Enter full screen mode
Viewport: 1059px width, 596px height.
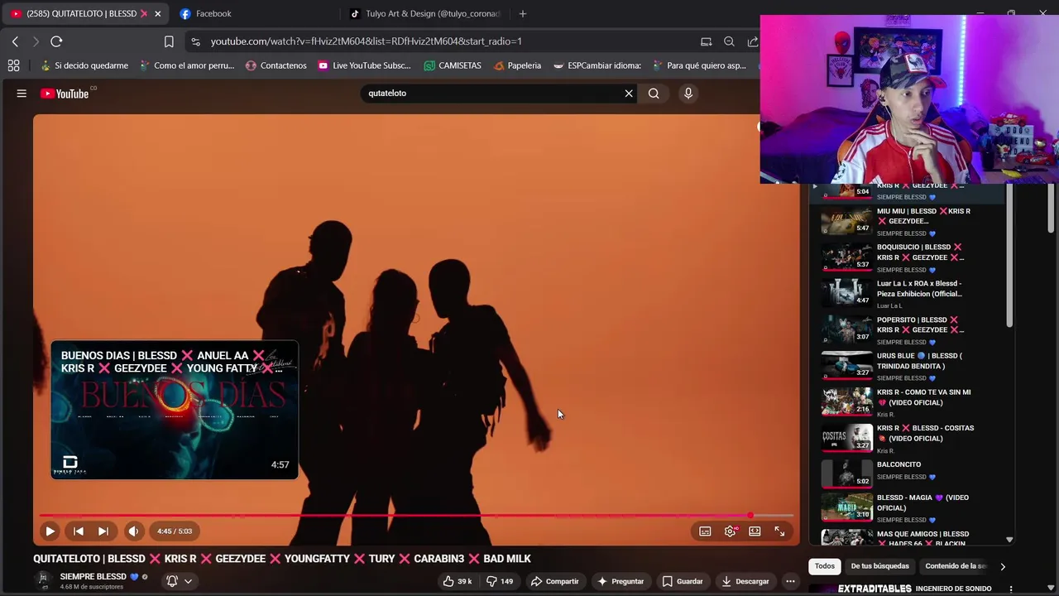pos(779,531)
